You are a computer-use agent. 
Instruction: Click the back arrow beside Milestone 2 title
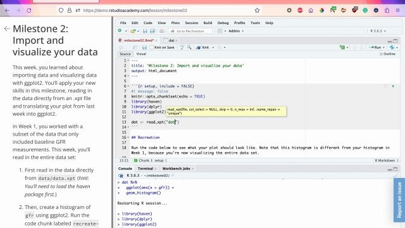[x=7, y=28]
